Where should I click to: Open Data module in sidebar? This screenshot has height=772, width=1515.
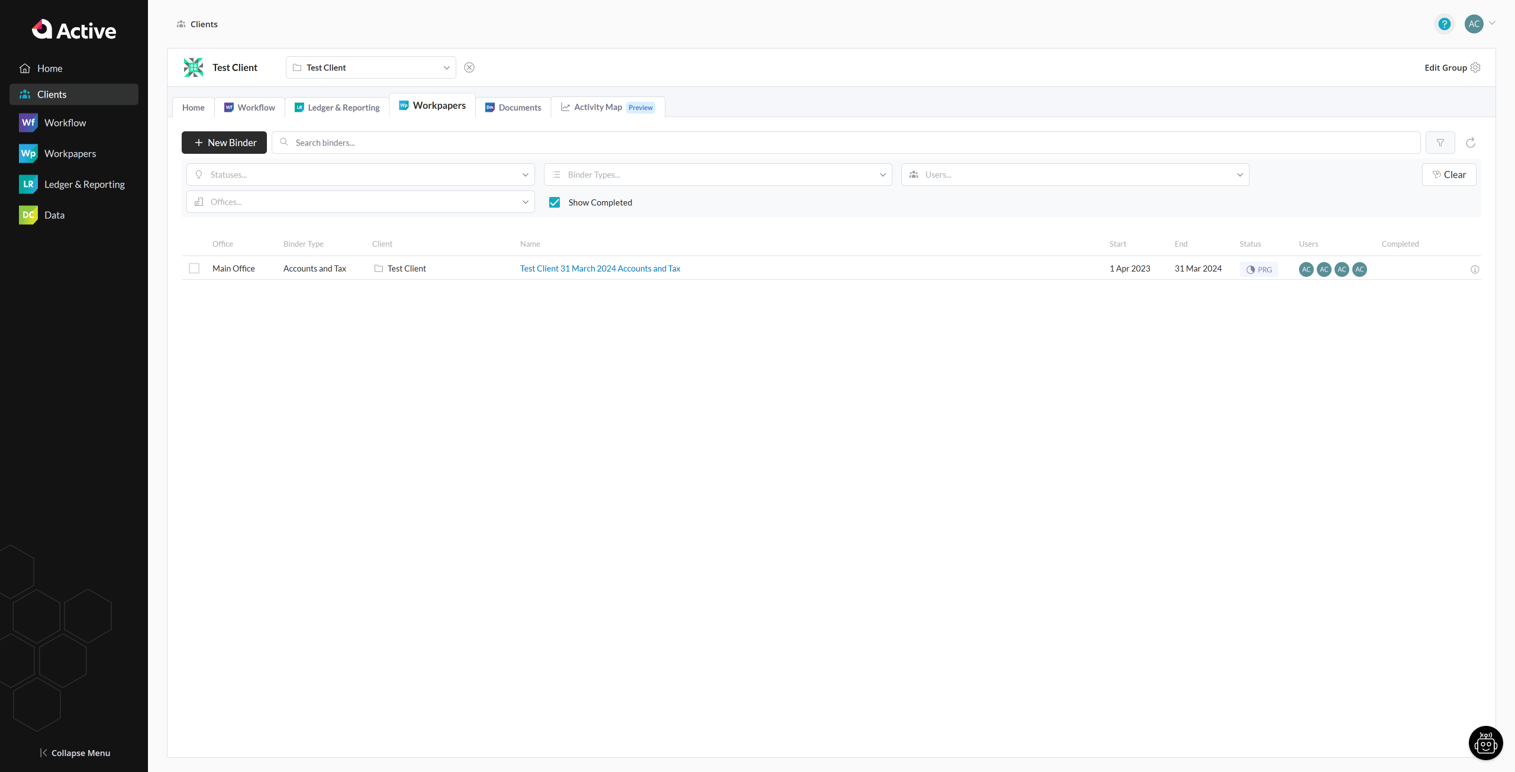[x=54, y=215]
